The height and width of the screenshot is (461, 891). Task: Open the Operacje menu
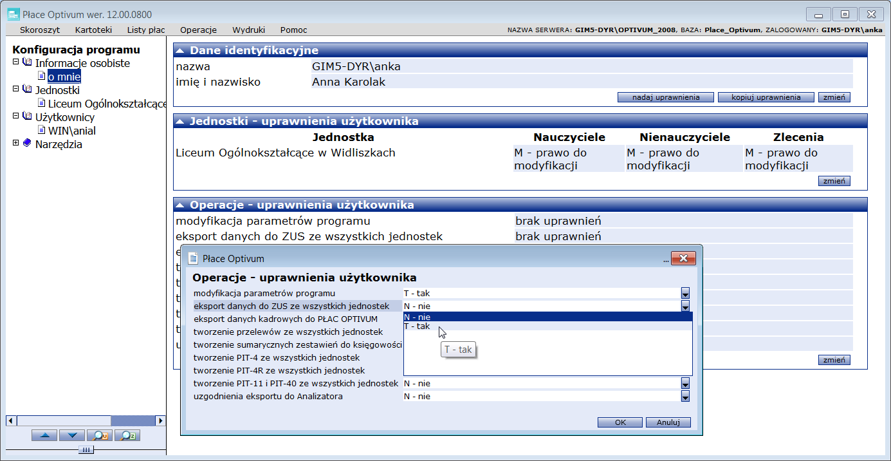[x=198, y=30]
